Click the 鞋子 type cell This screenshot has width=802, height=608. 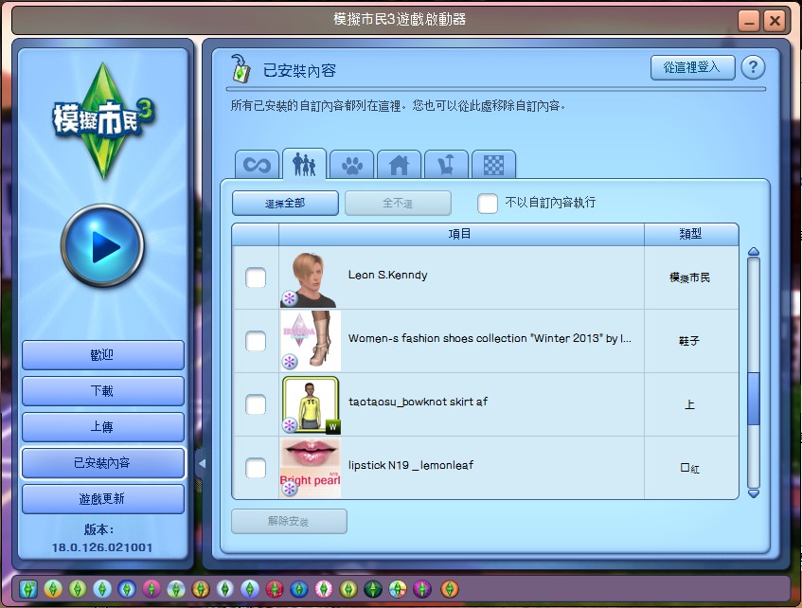point(689,341)
